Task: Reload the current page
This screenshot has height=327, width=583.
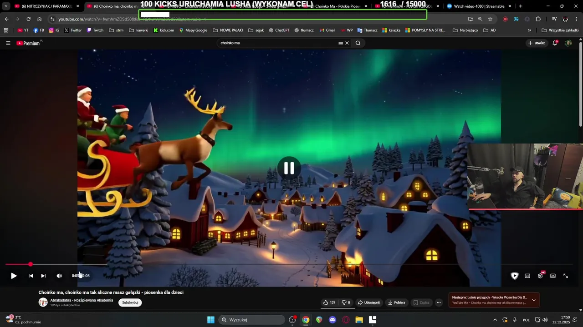Action: [x=28, y=19]
